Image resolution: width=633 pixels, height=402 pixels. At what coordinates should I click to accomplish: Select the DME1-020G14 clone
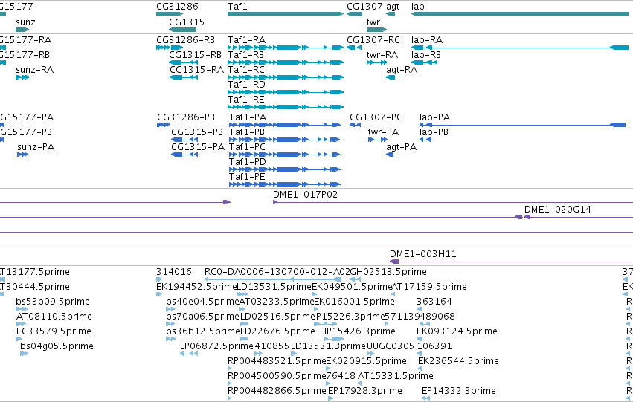(579, 217)
